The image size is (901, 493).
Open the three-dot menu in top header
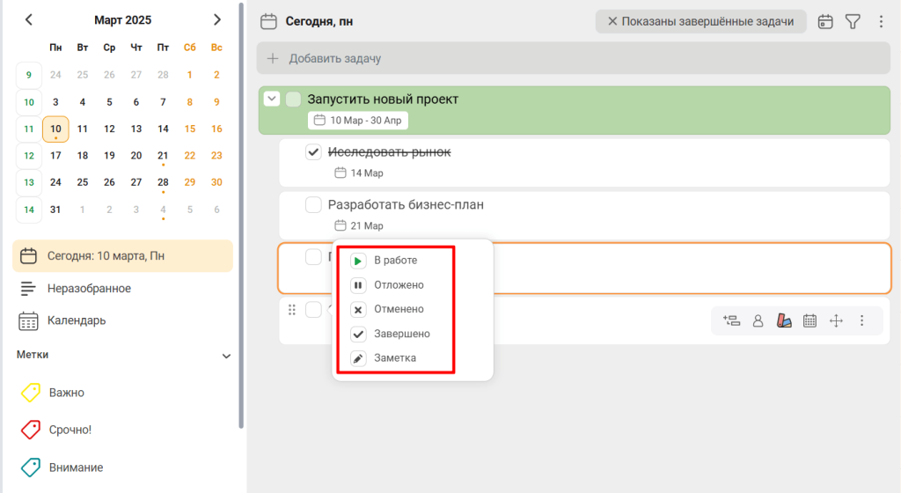coord(881,22)
